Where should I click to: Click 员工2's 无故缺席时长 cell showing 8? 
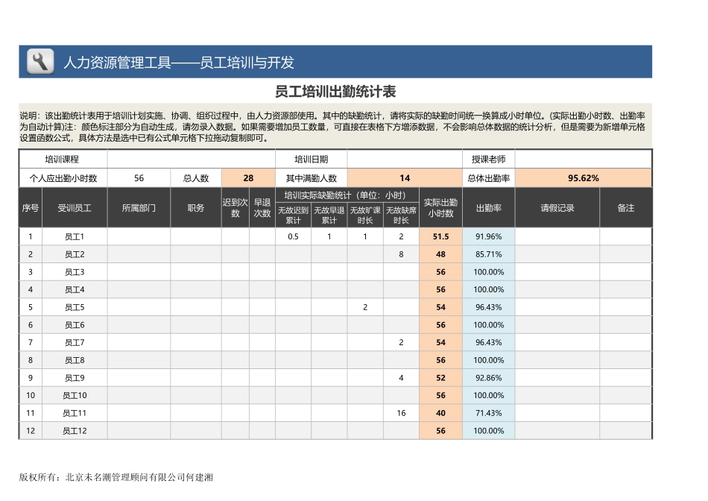(400, 254)
